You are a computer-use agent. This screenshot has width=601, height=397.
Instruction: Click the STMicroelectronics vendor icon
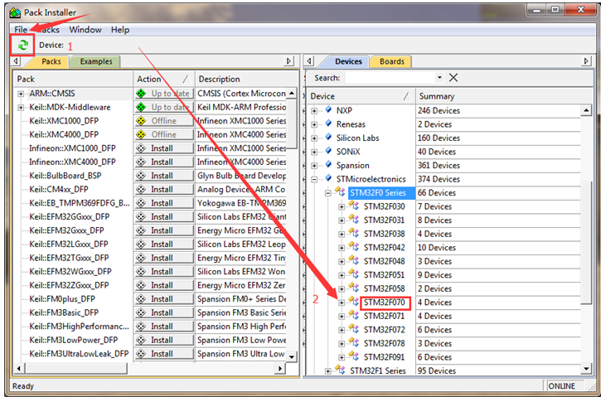click(328, 178)
